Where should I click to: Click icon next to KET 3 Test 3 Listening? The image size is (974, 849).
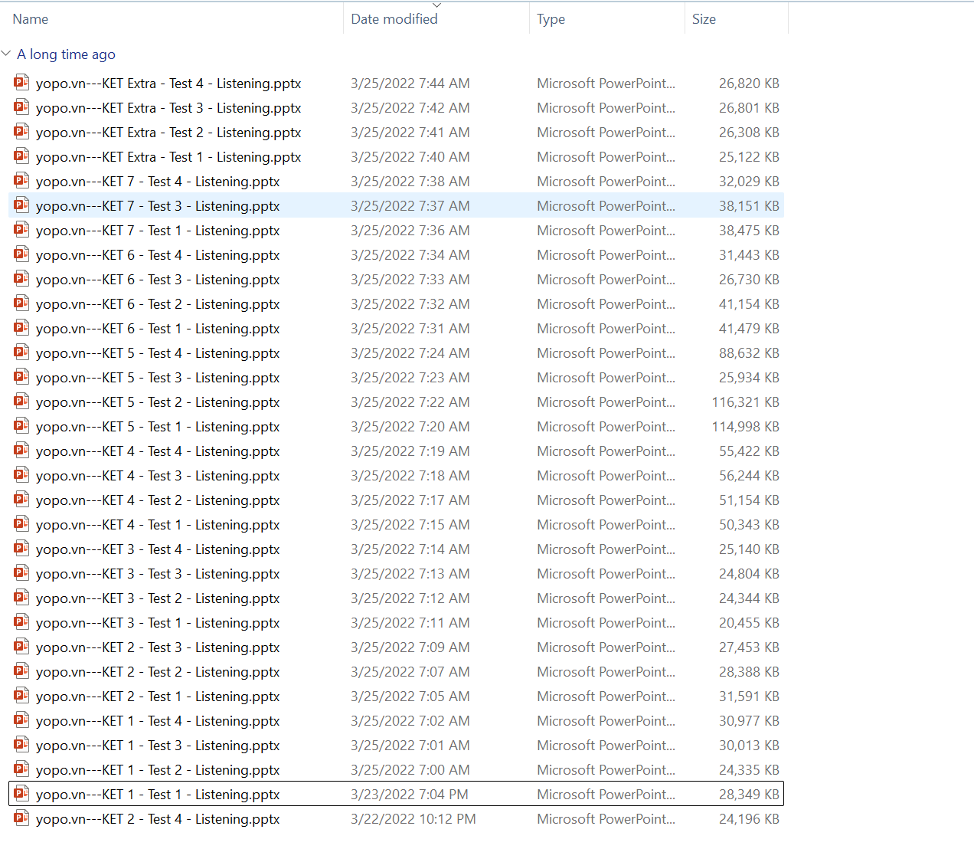click(x=21, y=573)
